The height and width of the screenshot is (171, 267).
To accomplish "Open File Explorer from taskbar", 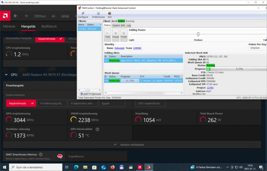I will click(85, 167).
